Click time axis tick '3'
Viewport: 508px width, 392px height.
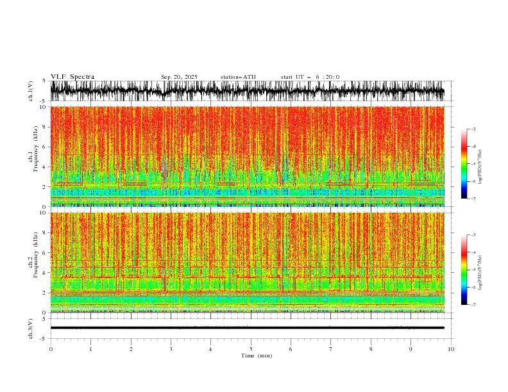click(x=171, y=349)
